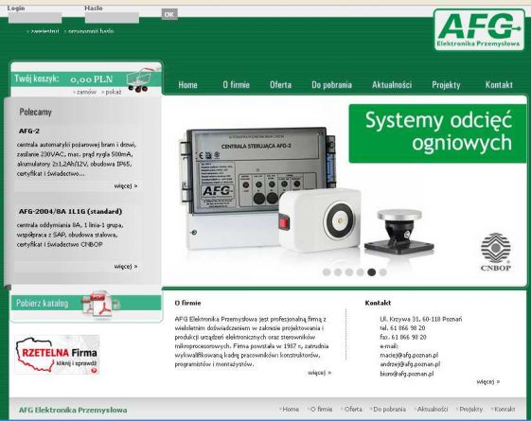531x421 pixels.
Task: Select the first slider dot
Action: [x=327, y=272]
